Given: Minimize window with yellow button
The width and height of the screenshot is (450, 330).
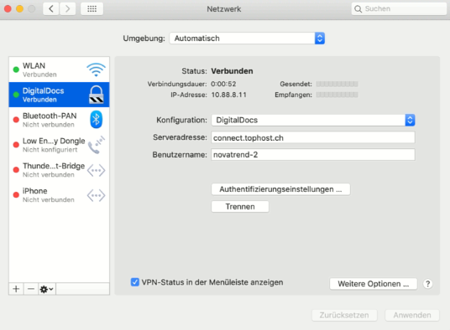Looking at the screenshot, I should click(x=19, y=9).
